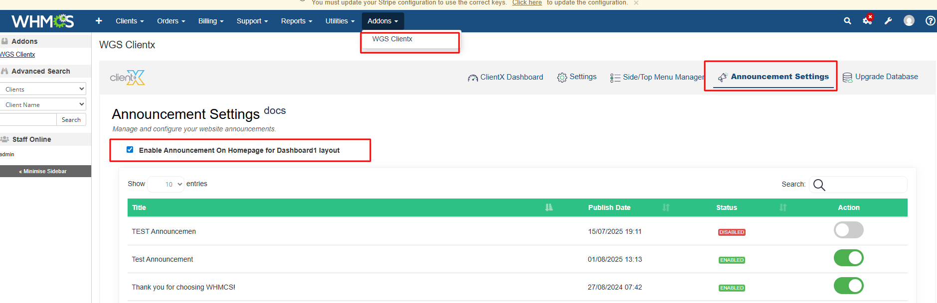Click the plus quick-add icon
The image size is (937, 303).
coord(99,21)
